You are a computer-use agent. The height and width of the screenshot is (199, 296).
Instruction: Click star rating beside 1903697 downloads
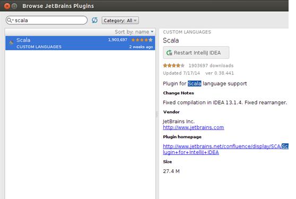[x=173, y=65]
